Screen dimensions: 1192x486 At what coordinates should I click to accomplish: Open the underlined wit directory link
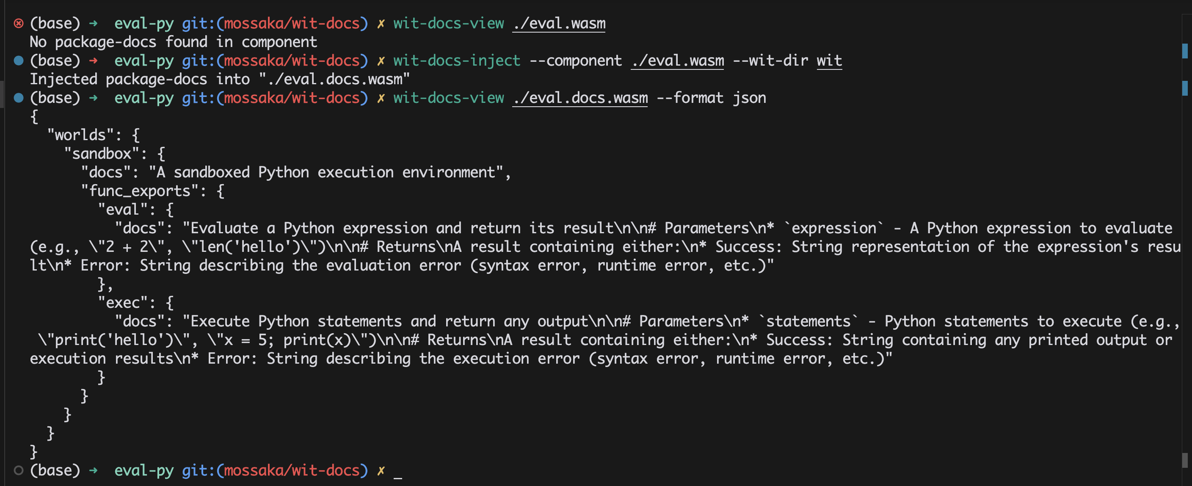829,61
